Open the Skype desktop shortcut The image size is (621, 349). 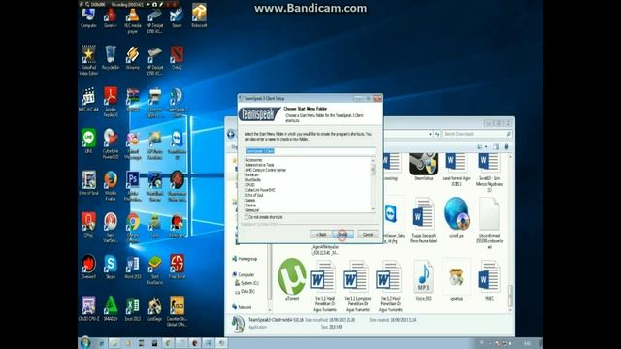coord(111,268)
